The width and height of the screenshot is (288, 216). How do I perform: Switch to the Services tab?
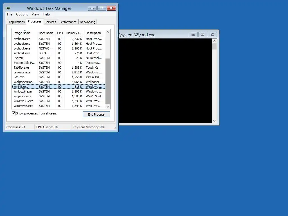tap(50, 22)
